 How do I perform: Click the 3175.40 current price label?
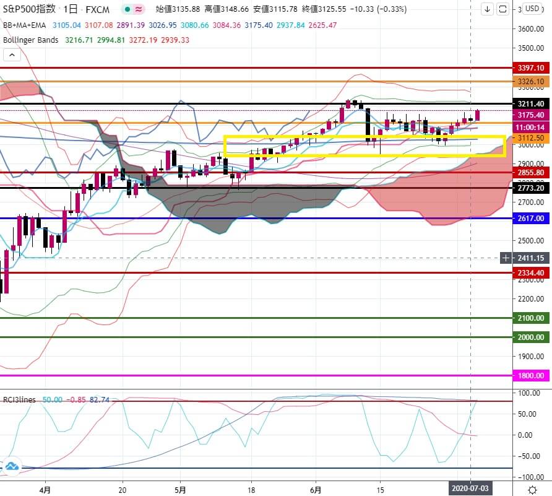(x=531, y=115)
